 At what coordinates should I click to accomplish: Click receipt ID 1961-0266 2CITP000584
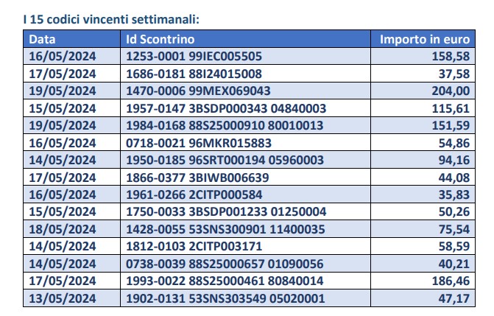click(194, 194)
